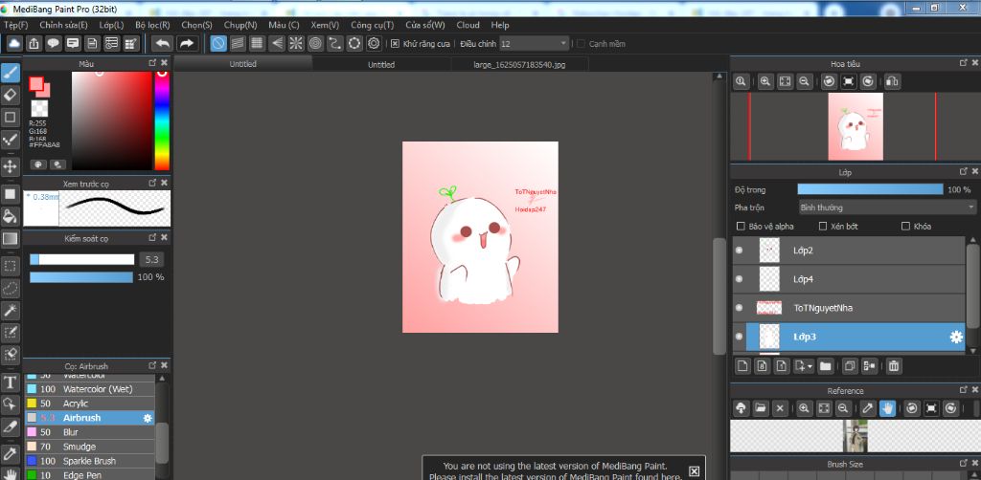
Task: Select the Bucket fill tool
Action: click(10, 216)
